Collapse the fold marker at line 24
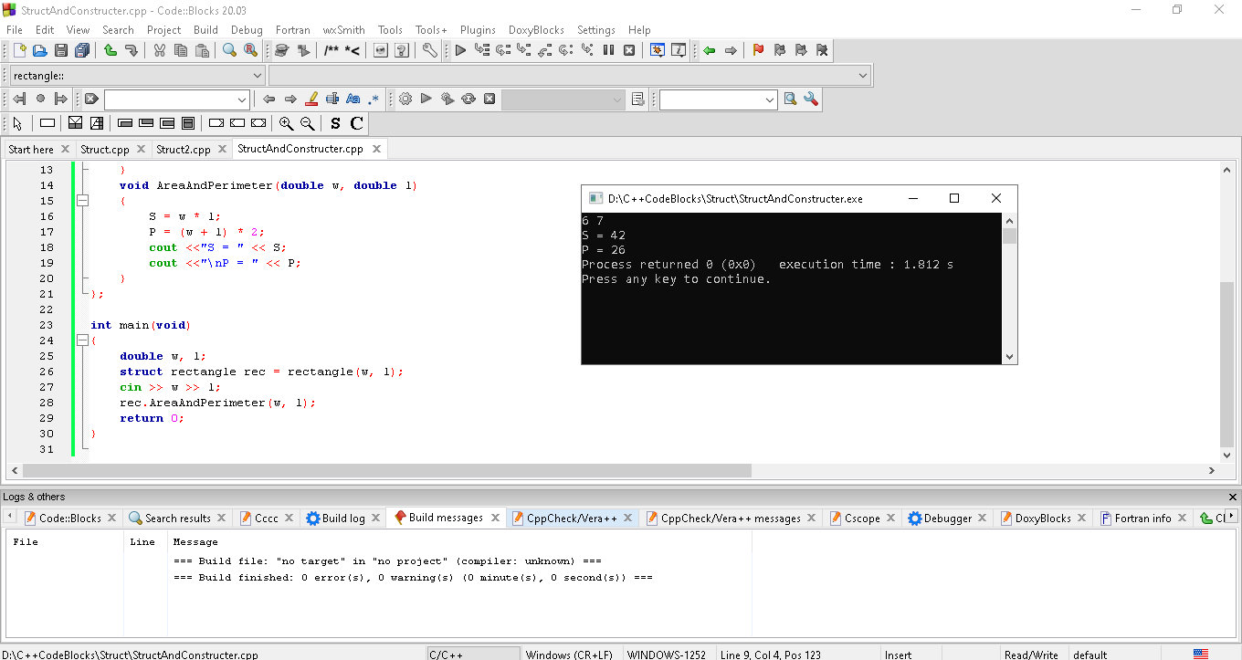1242x660 pixels. click(x=82, y=340)
